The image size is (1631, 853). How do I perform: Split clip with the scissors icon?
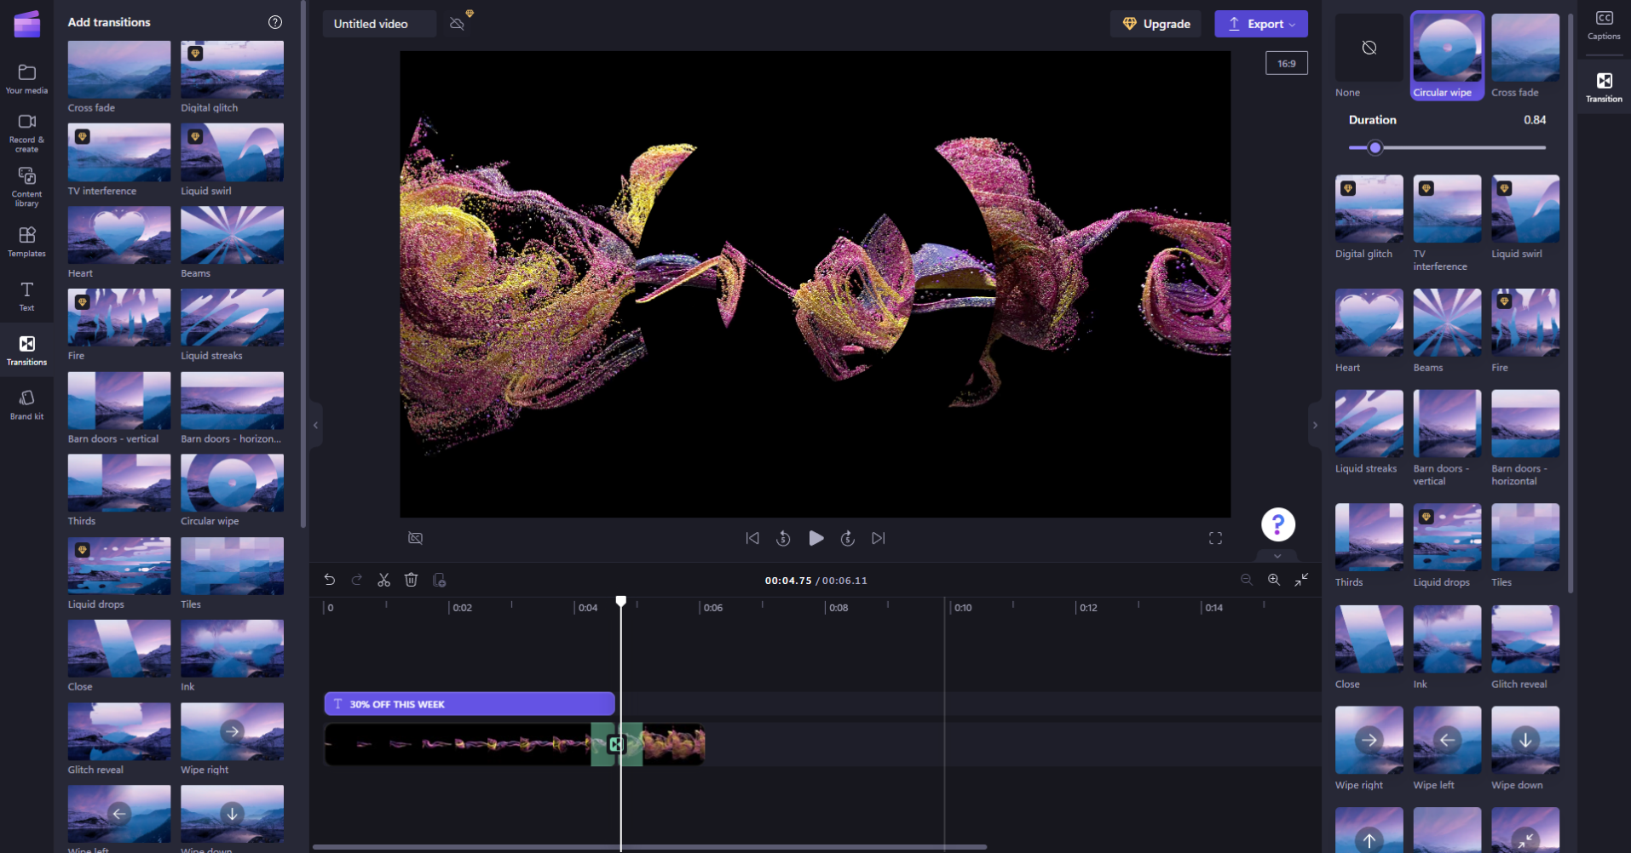(383, 580)
